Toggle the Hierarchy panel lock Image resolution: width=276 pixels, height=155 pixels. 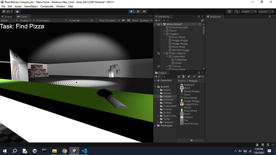pyautogui.click(x=199, y=16)
